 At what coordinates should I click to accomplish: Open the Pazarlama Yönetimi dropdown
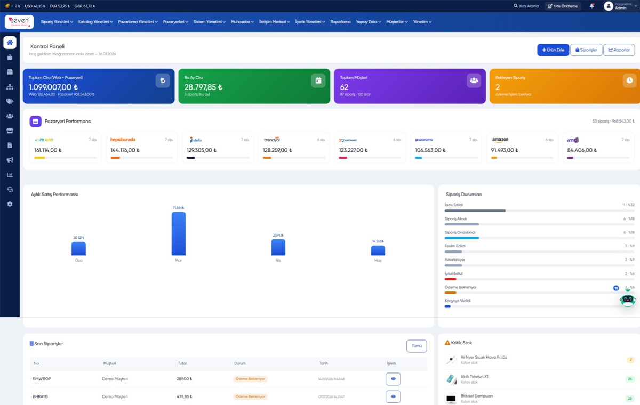pos(138,22)
